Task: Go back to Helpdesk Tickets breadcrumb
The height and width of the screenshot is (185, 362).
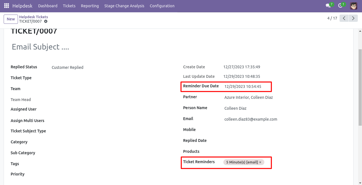Action: [x=33, y=17]
